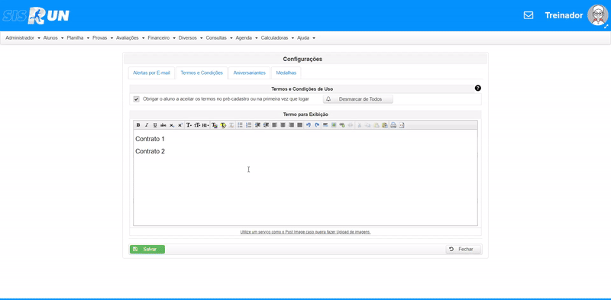Viewport: 611px width, 300px height.
Task: Open the Alunos menu
Action: point(53,38)
